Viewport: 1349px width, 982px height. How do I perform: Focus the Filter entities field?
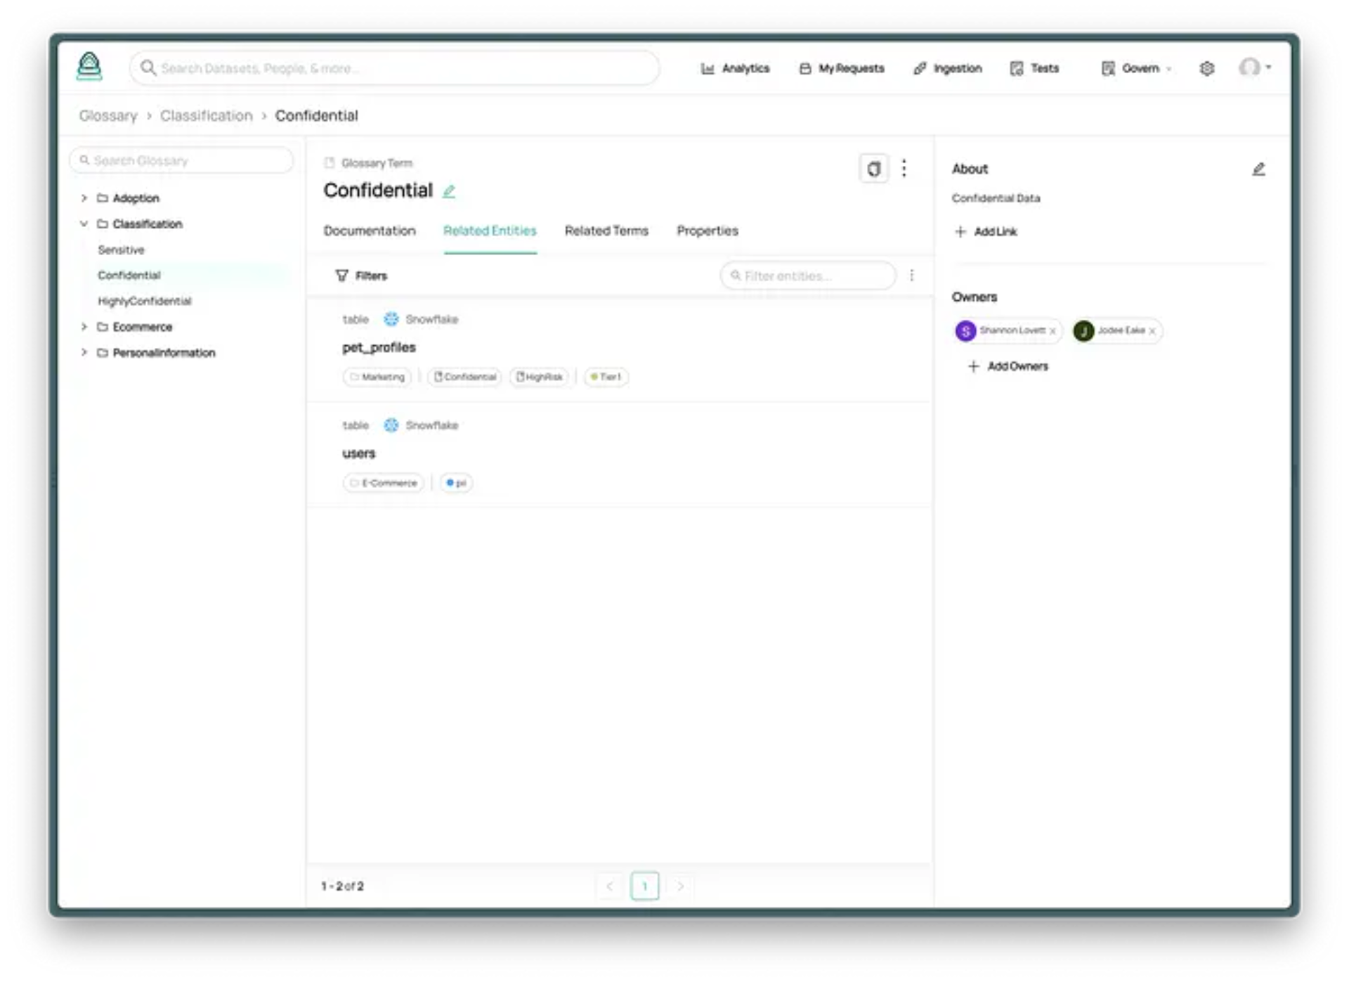[808, 276]
